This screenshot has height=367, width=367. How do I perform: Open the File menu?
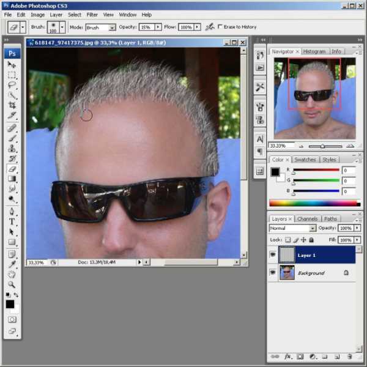[x=8, y=15]
